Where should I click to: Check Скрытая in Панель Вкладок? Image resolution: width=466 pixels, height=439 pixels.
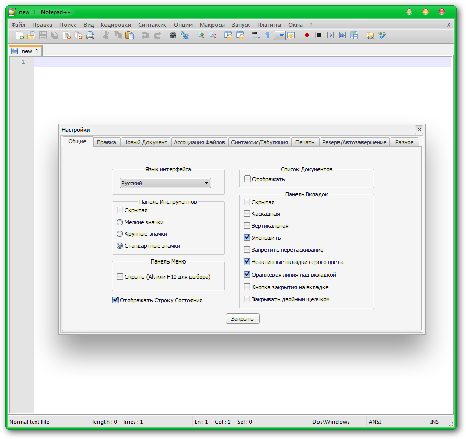[247, 202]
